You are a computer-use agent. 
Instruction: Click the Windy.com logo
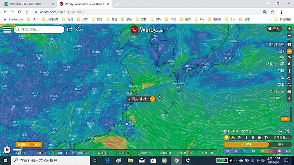pyautogui.click(x=147, y=29)
